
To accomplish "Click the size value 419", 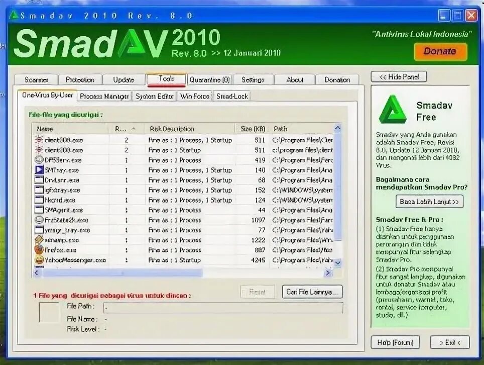I will click(260, 160).
